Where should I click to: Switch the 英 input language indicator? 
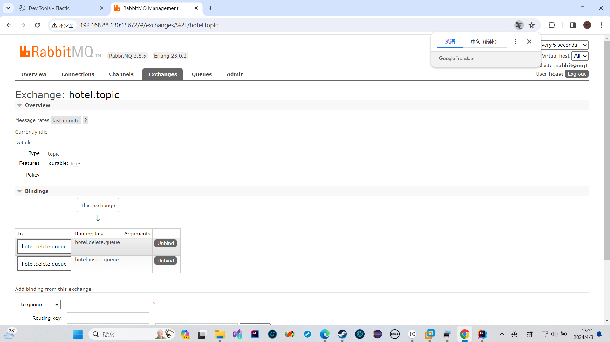click(x=514, y=334)
